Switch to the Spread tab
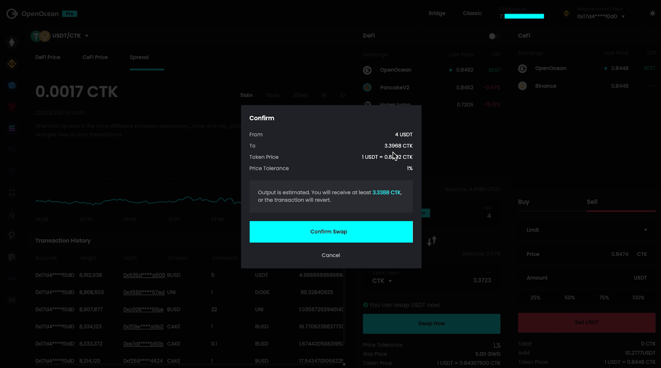The height and width of the screenshot is (368, 661). point(139,57)
